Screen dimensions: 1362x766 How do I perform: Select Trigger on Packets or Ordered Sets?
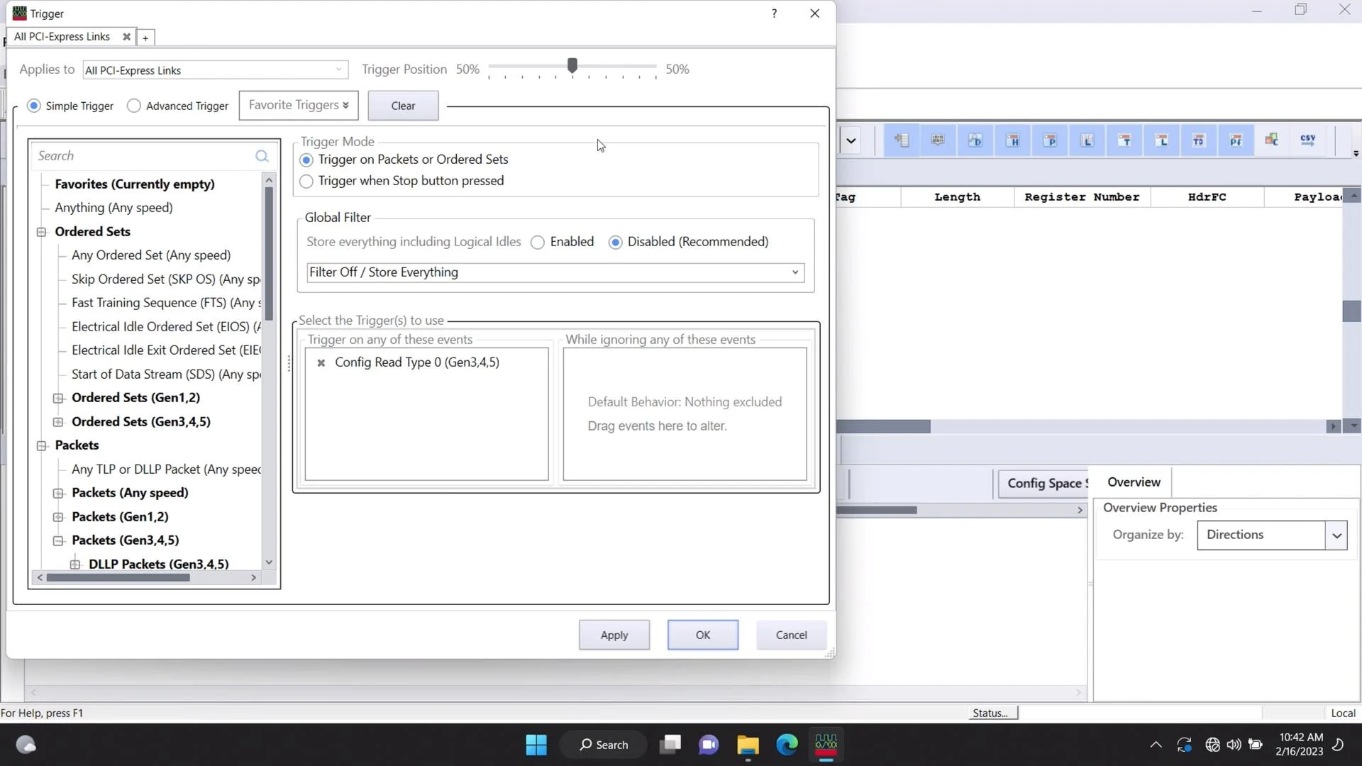point(306,160)
